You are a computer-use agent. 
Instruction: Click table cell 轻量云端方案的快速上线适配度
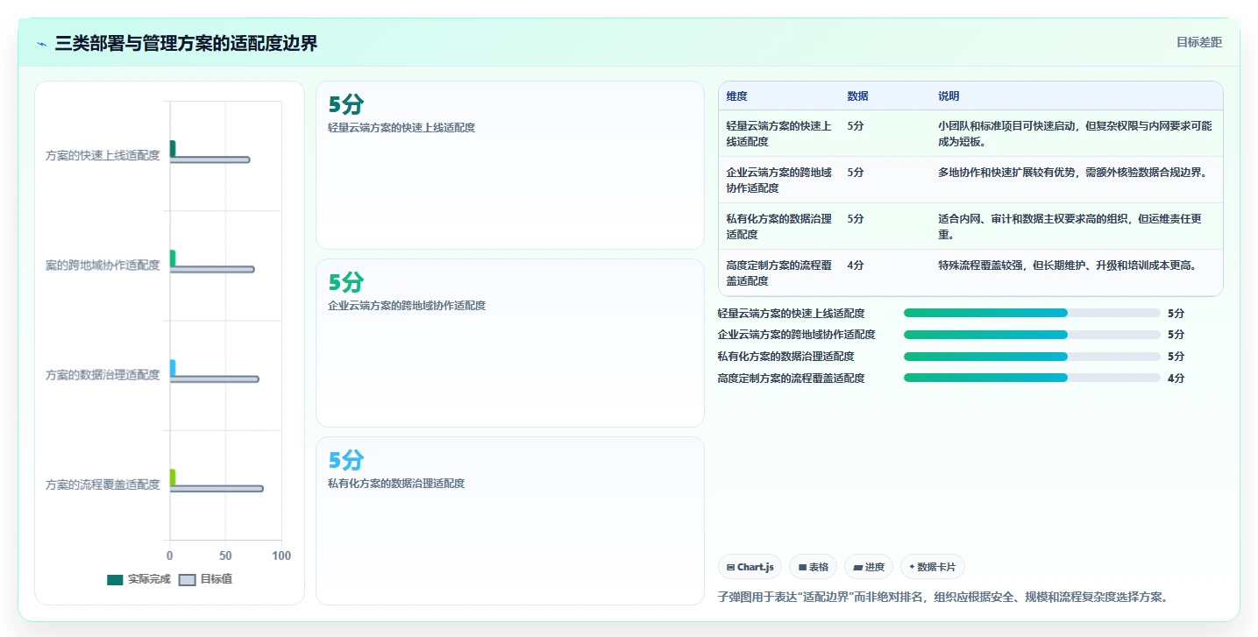[x=778, y=133]
